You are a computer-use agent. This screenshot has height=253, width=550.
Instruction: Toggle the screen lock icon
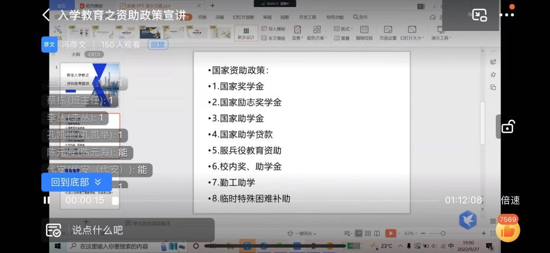(508, 126)
